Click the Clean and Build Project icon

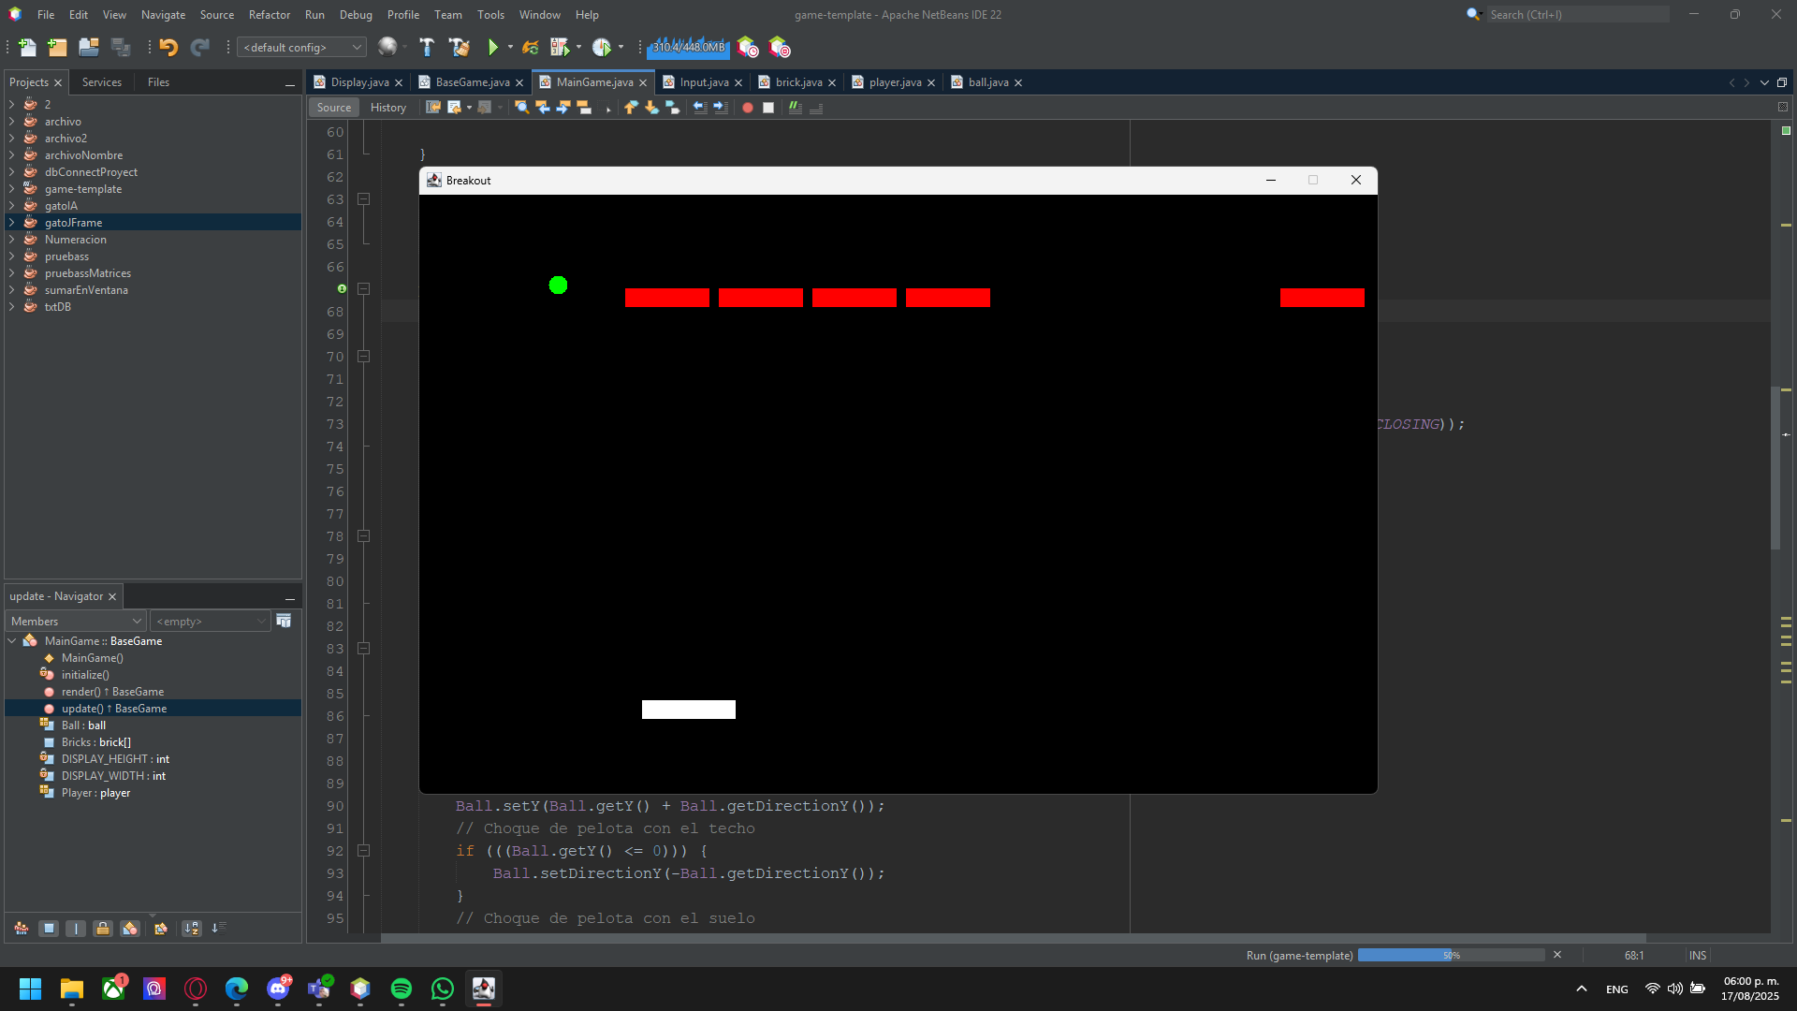pos(459,47)
